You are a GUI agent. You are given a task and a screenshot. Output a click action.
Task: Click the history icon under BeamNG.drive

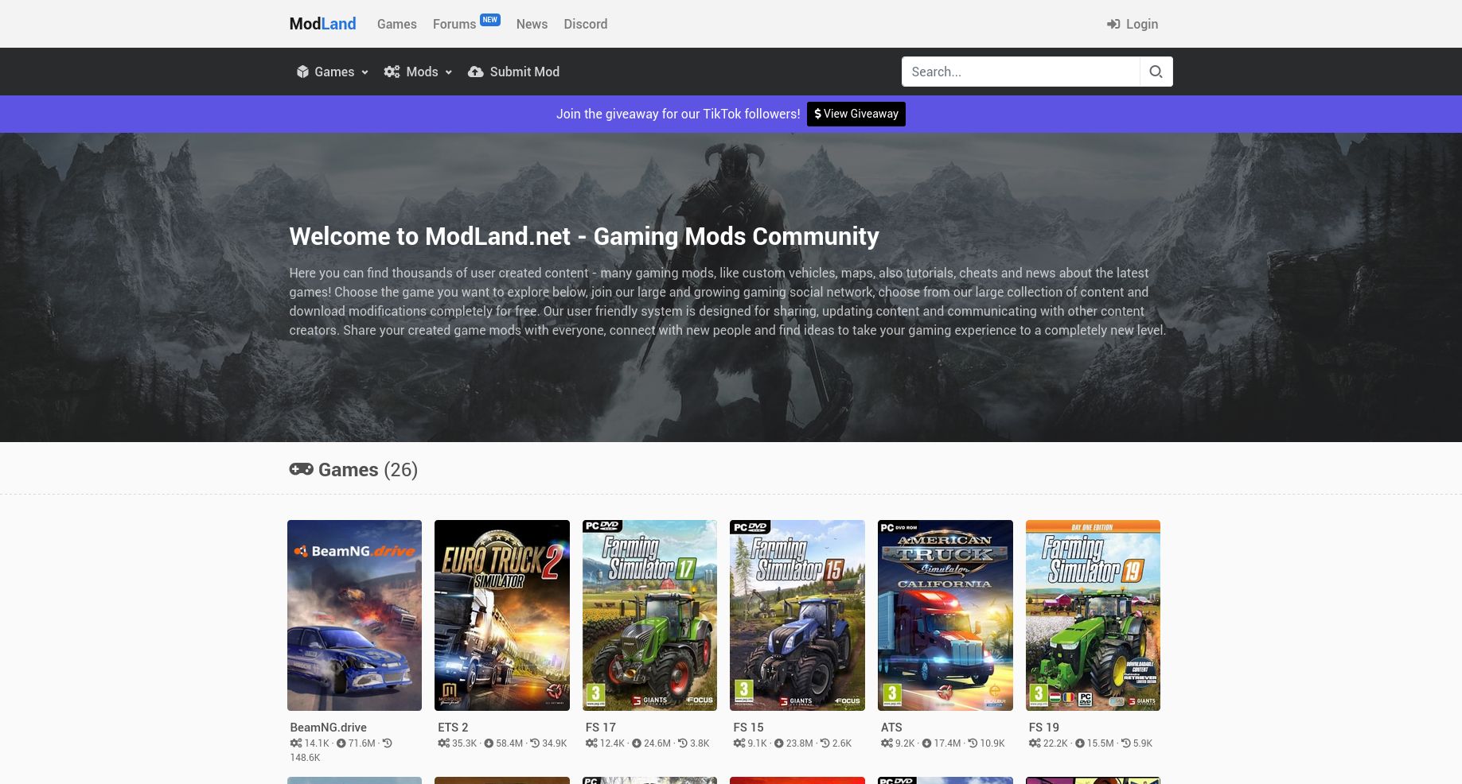point(387,743)
